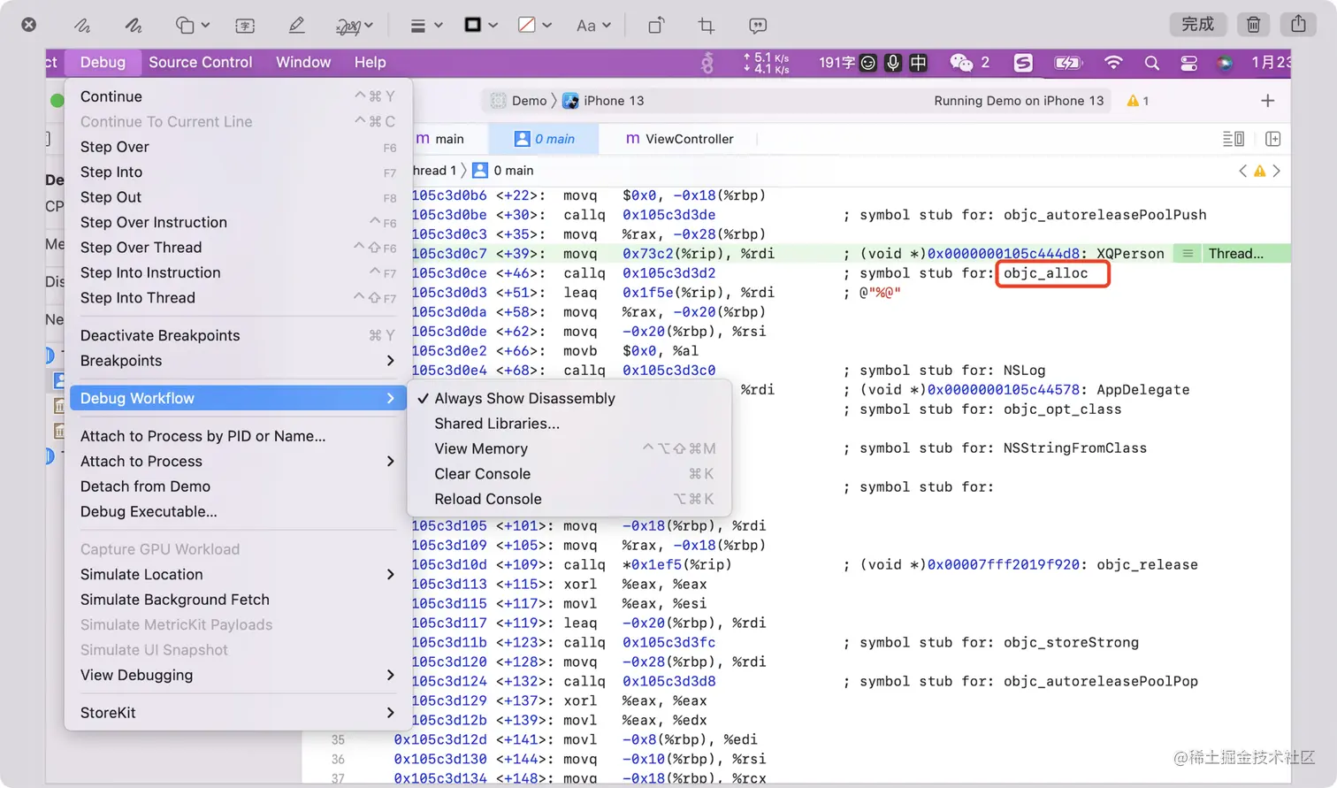Share the screenshot via the share icon
Viewport: 1337px width, 788px height.
[x=1298, y=24]
